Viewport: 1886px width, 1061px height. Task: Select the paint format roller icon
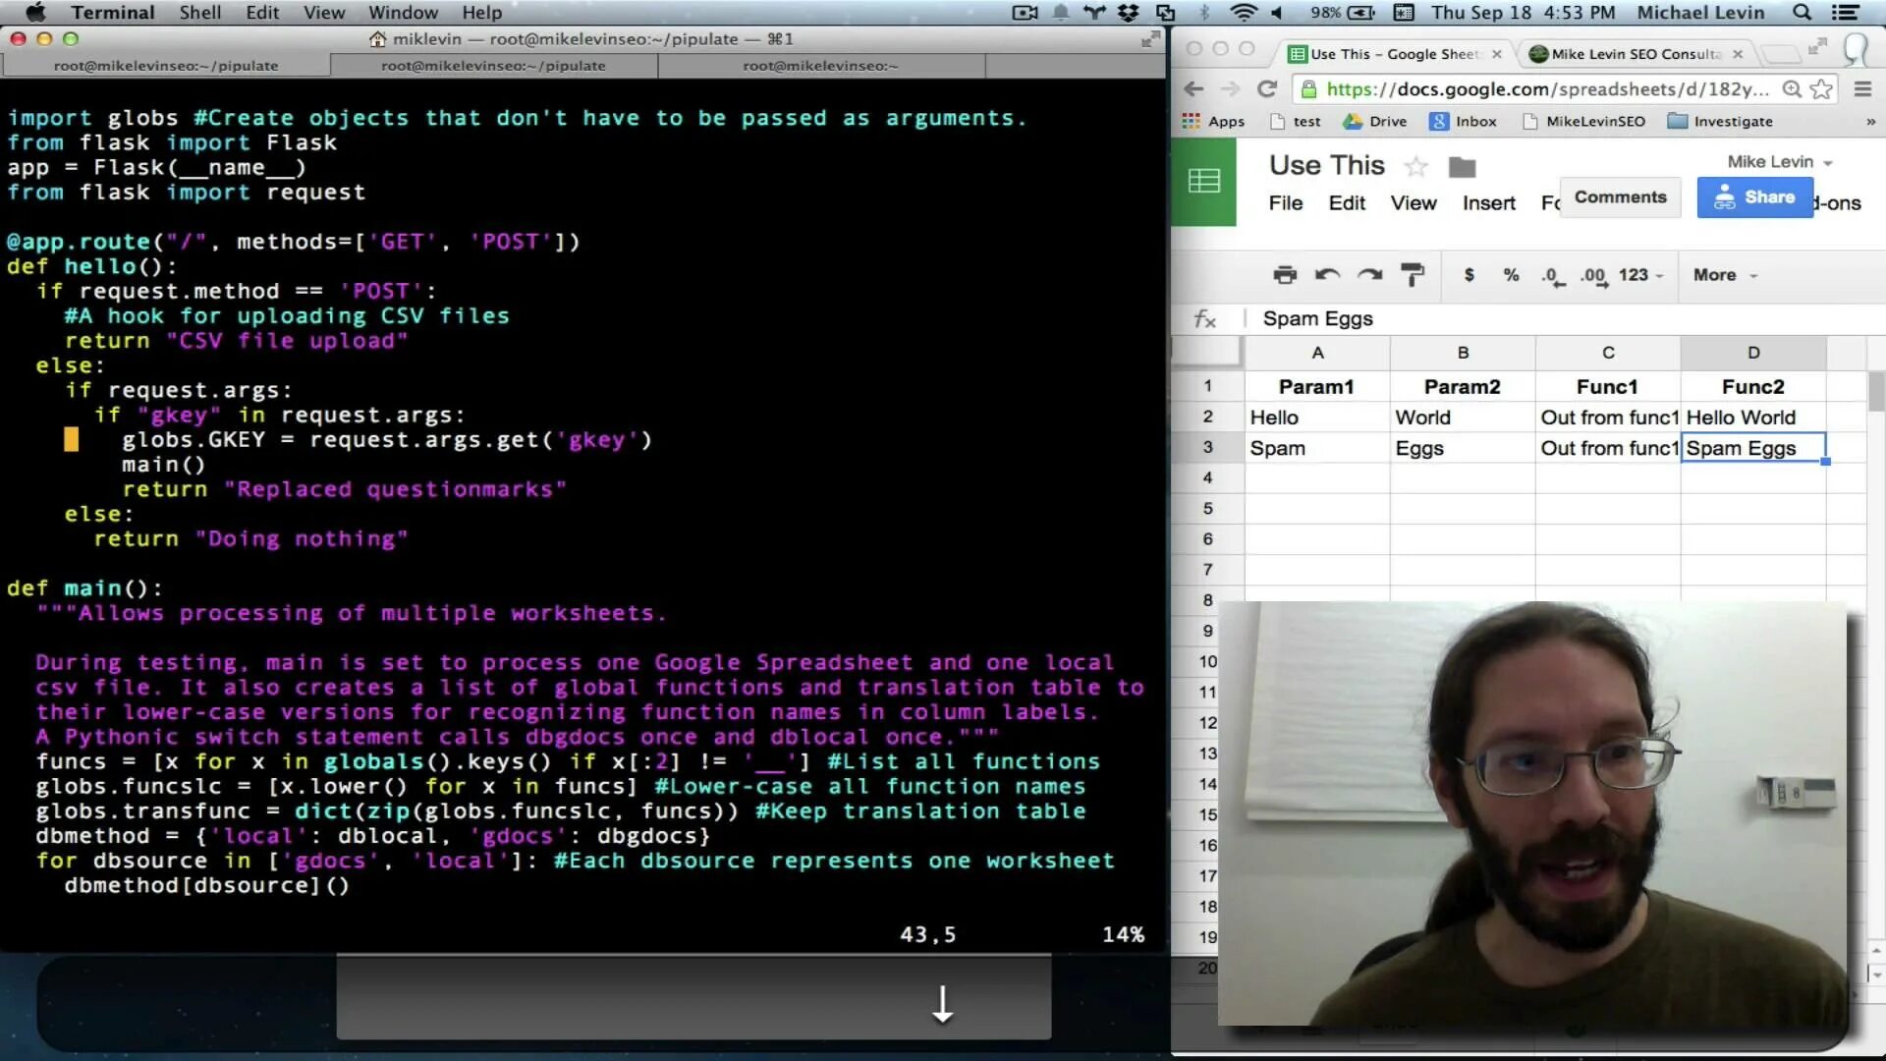1413,275
